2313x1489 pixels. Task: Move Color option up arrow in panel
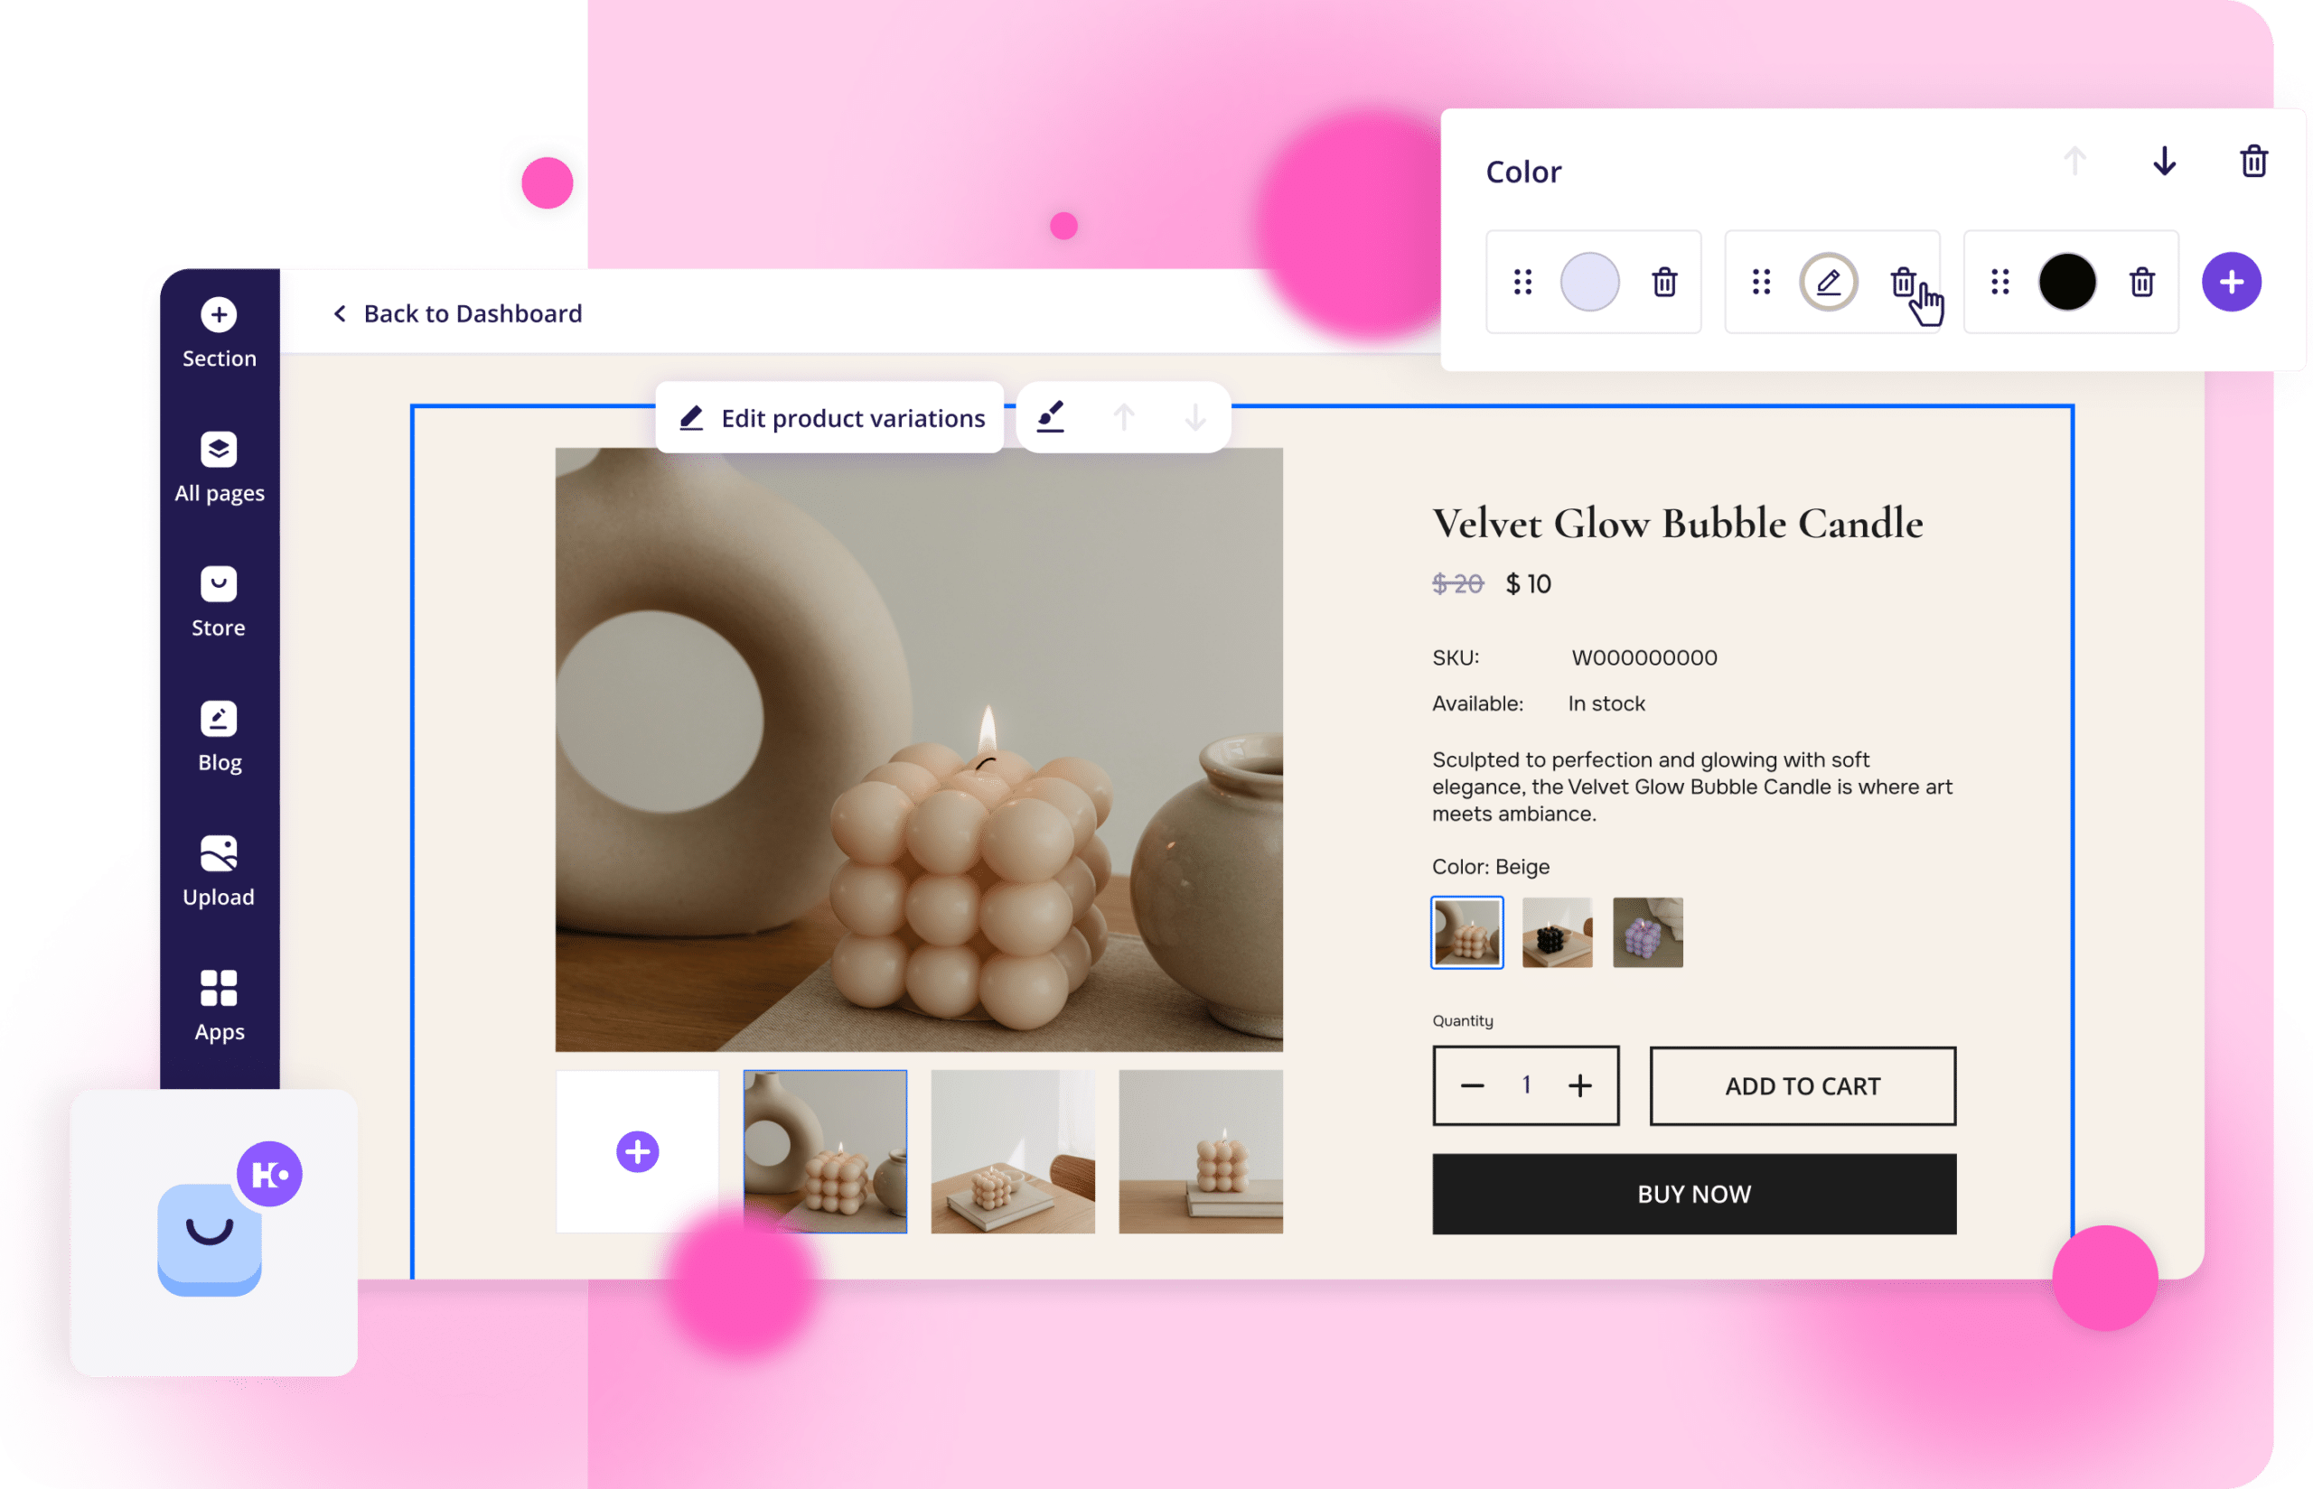click(x=2074, y=162)
